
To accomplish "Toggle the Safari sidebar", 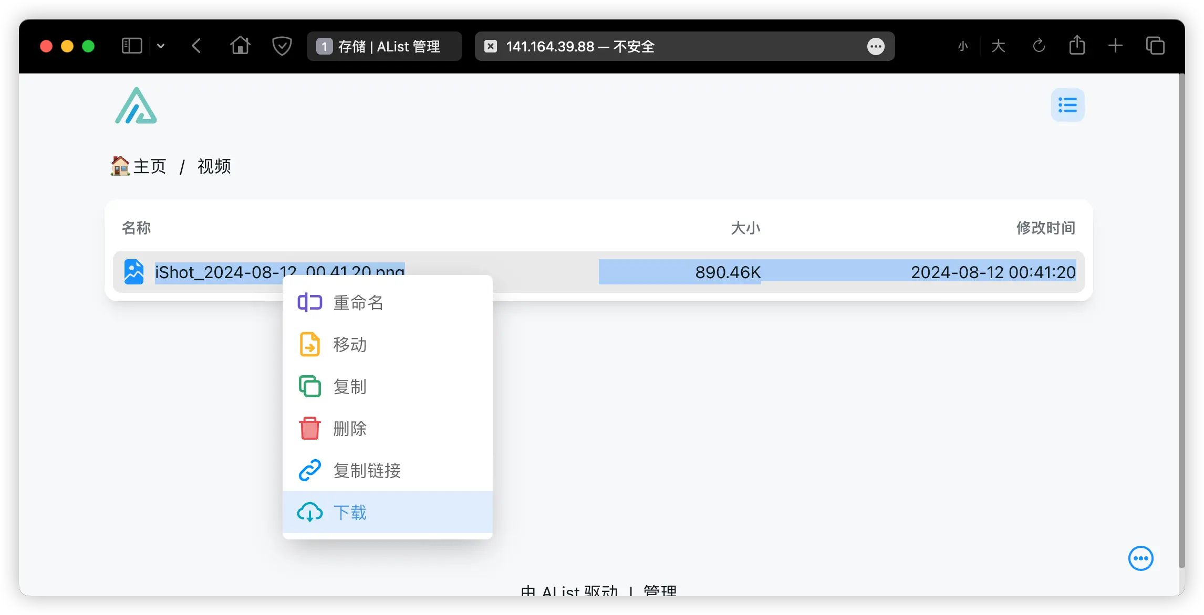I will [x=131, y=46].
